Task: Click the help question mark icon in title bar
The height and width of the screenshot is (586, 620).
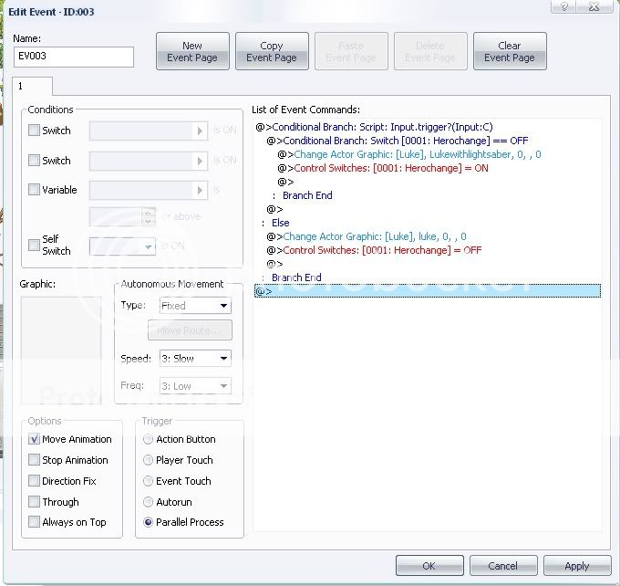Action: 566,7
